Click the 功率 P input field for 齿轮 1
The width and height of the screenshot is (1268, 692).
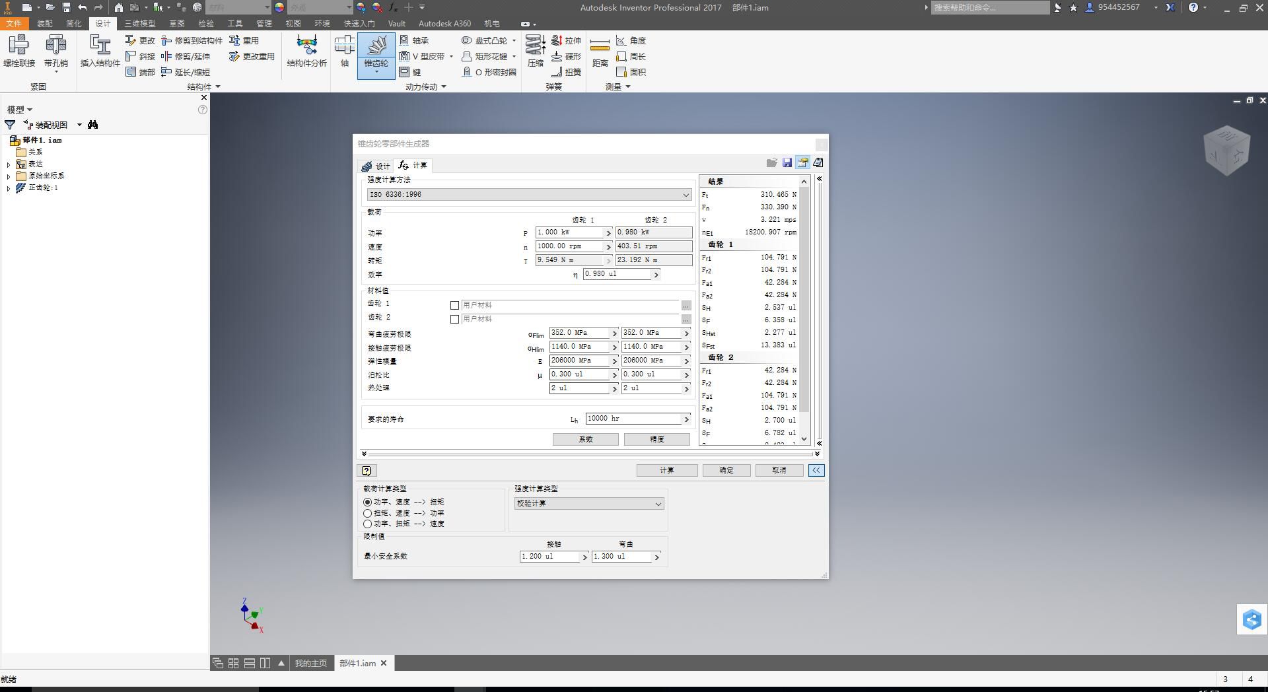(x=571, y=232)
